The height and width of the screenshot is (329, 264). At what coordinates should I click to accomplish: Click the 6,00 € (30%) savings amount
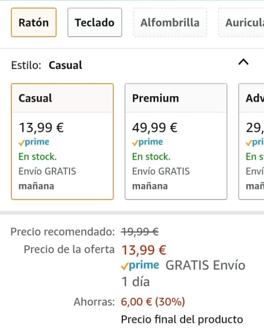click(x=153, y=302)
